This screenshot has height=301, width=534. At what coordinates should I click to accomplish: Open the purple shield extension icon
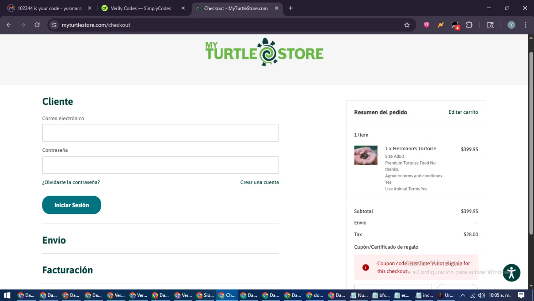click(426, 25)
